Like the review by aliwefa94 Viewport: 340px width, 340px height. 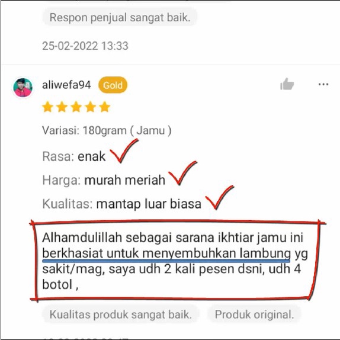287,84
